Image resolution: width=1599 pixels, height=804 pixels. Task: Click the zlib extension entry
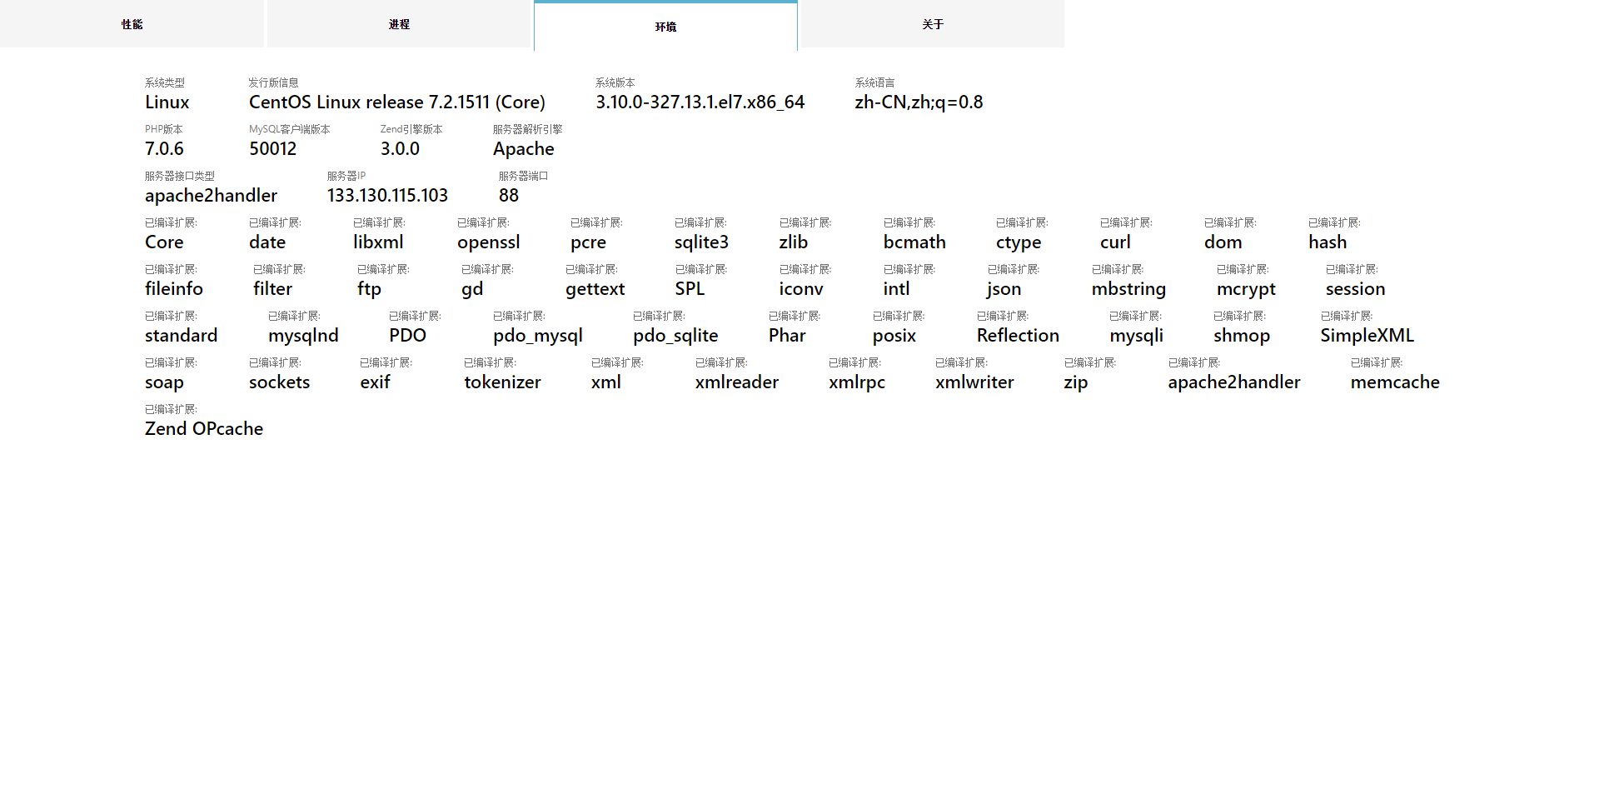point(794,242)
